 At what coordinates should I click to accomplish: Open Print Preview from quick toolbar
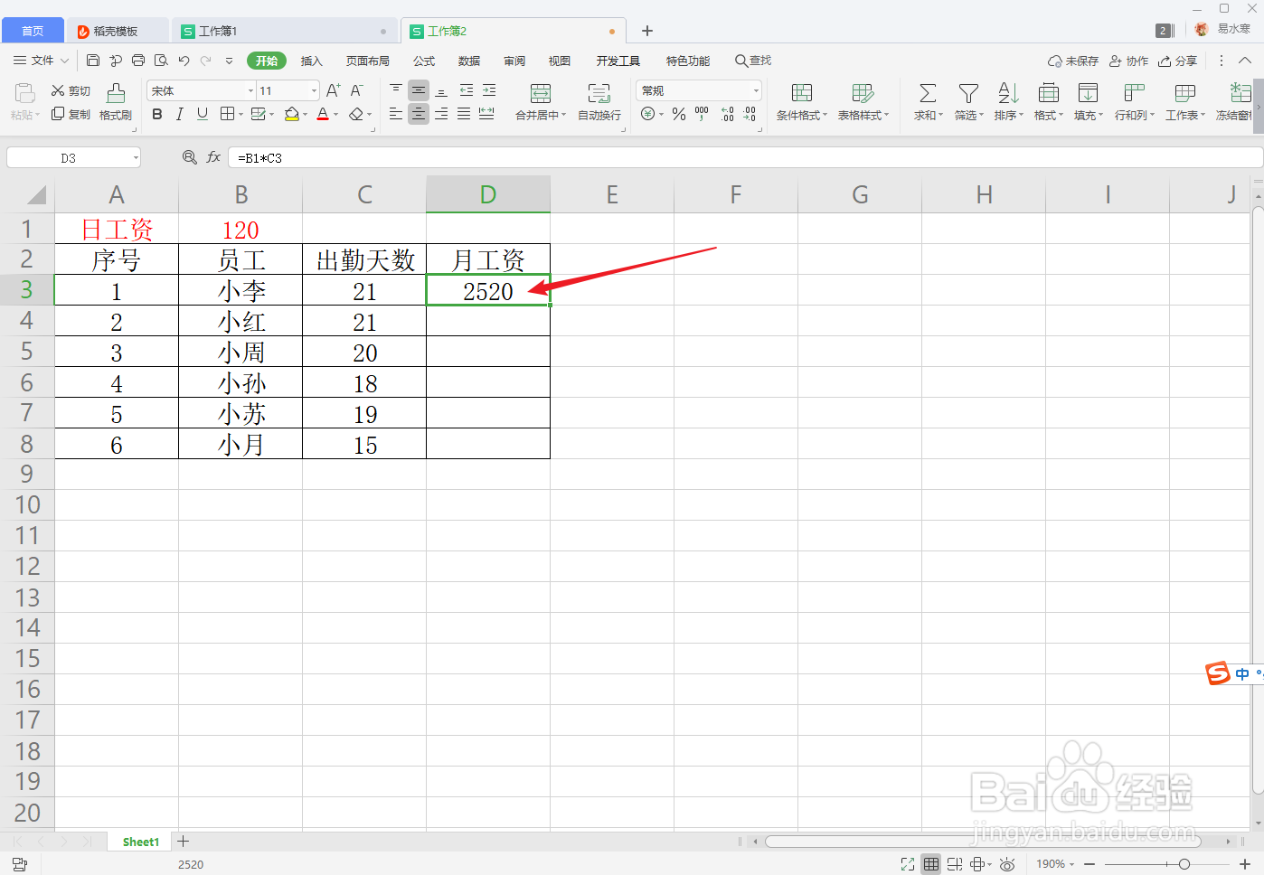coord(161,61)
